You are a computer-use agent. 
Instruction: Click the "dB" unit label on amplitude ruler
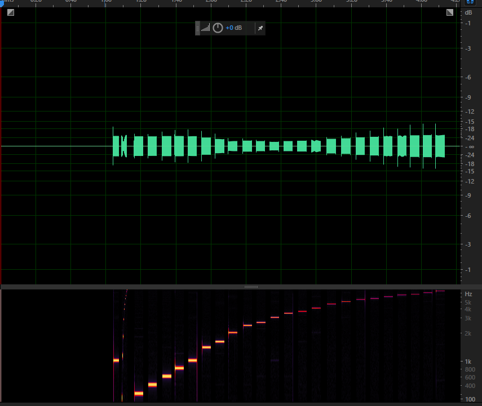pyautogui.click(x=468, y=12)
